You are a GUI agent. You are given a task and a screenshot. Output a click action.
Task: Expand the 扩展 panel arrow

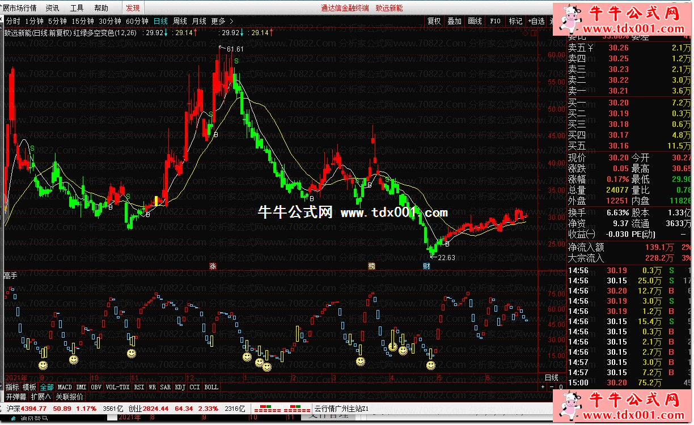[41, 397]
